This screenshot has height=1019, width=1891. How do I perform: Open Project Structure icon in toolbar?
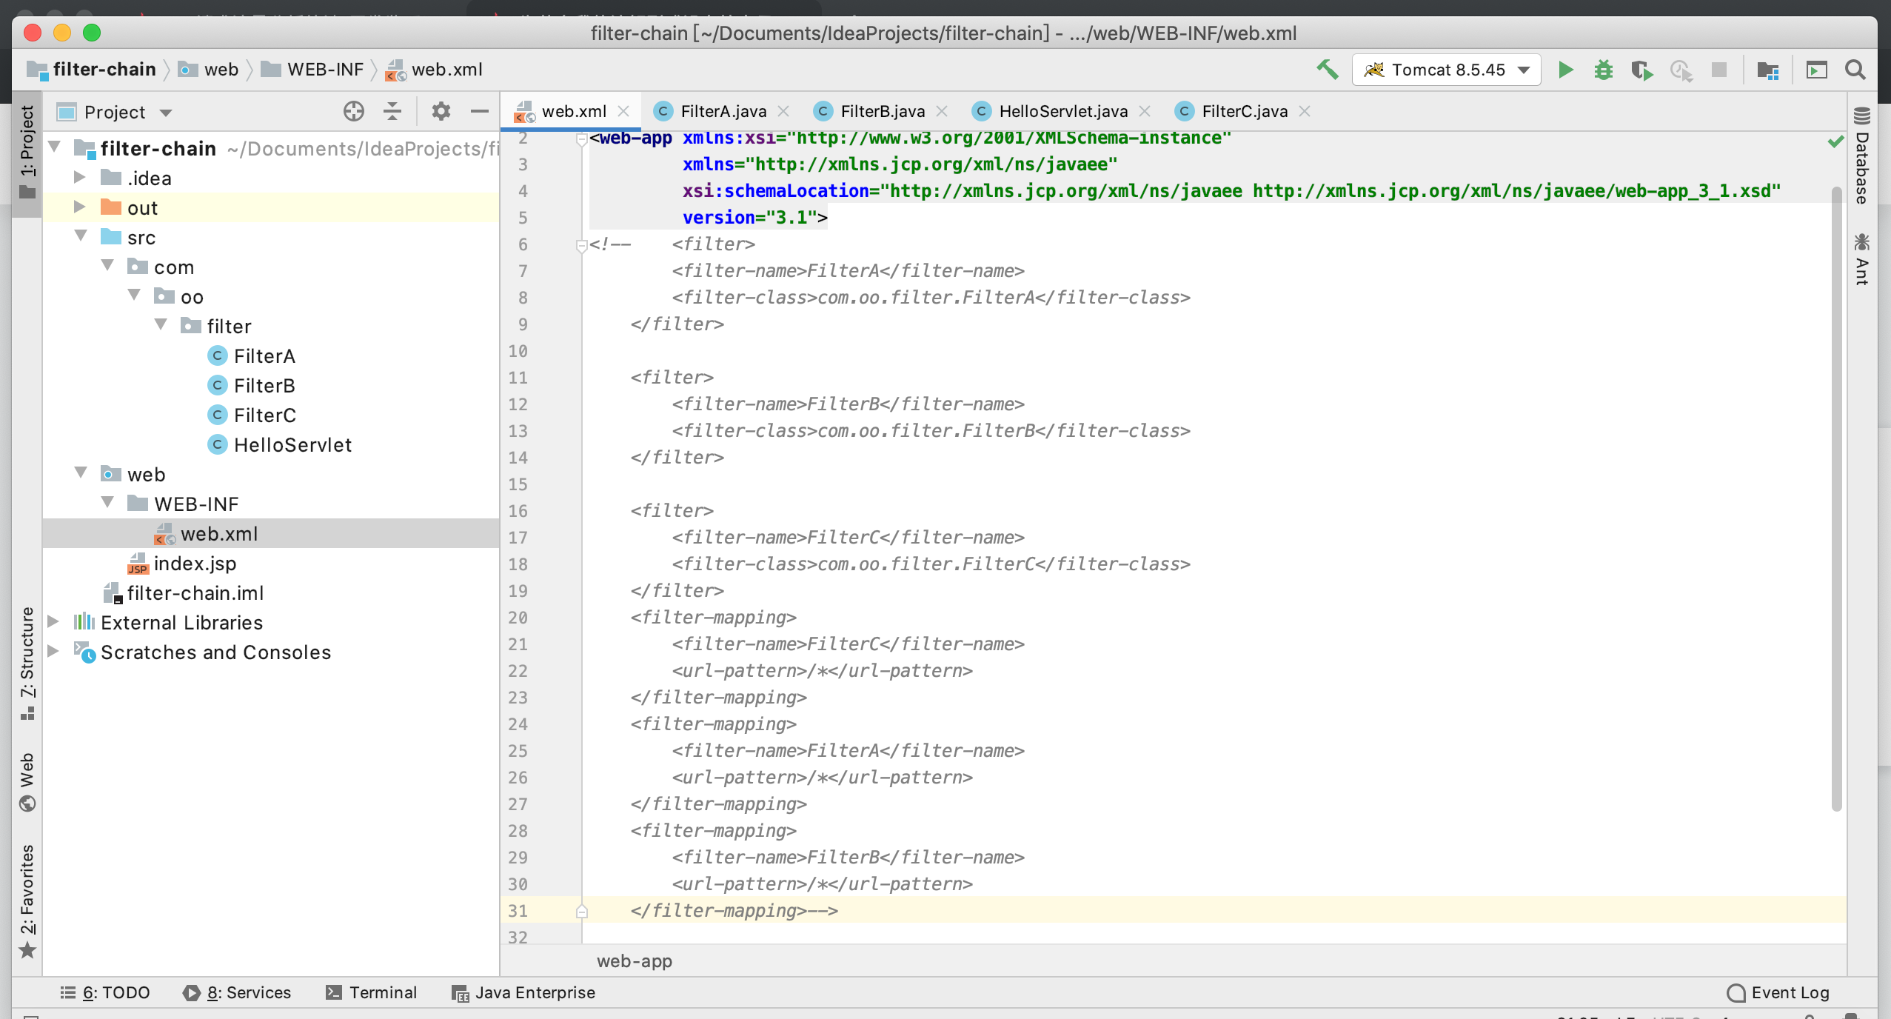[x=1768, y=70]
